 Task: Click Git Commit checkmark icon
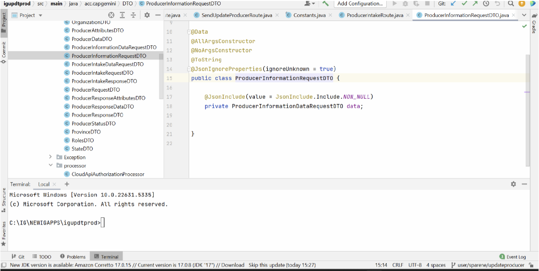[464, 4]
